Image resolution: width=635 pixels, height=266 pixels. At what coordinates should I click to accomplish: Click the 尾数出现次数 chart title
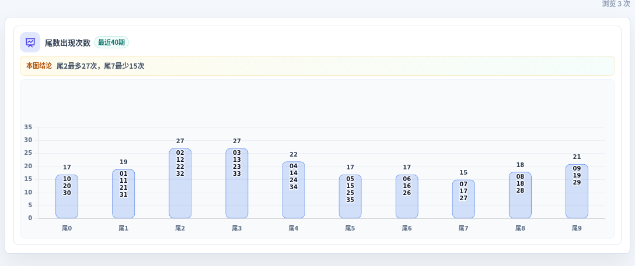68,43
